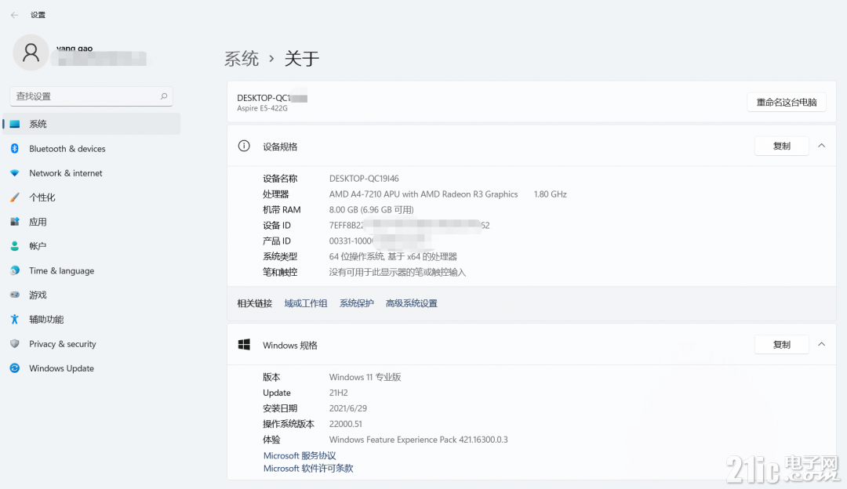Click the 关于 page title

click(302, 58)
